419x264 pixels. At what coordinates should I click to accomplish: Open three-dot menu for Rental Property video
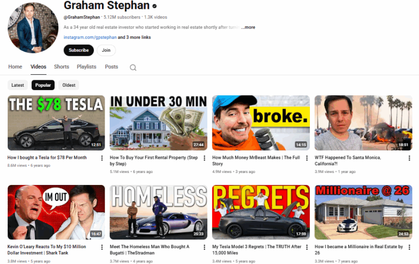point(204,158)
